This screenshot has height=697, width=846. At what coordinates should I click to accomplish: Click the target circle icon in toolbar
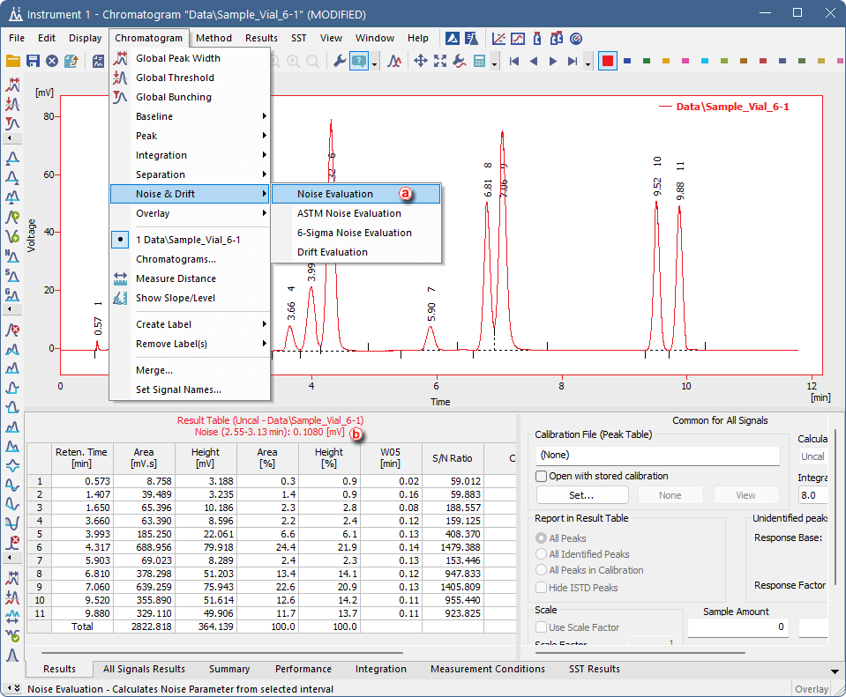pos(576,38)
